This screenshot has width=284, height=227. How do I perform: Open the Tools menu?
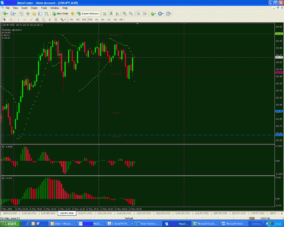point(44,8)
